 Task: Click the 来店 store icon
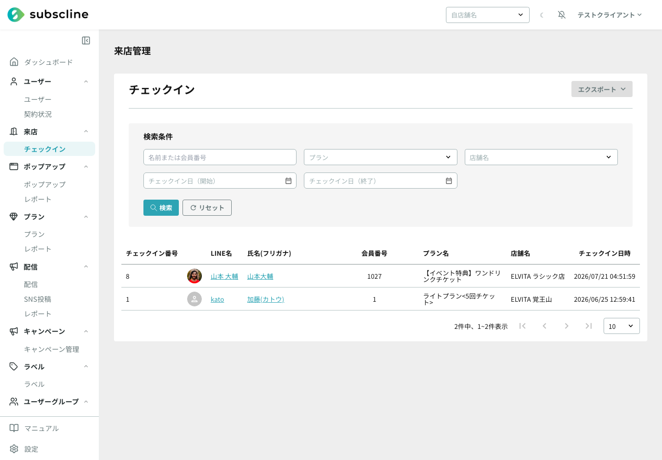14,132
